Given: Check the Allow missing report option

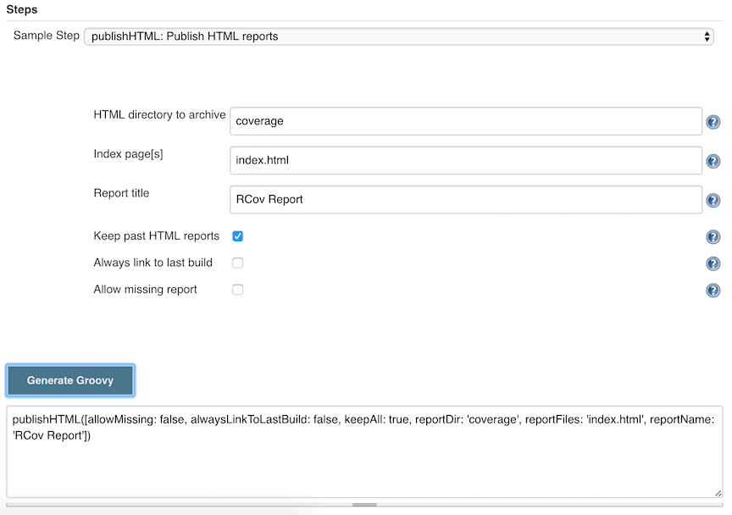Looking at the screenshot, I should click(237, 289).
